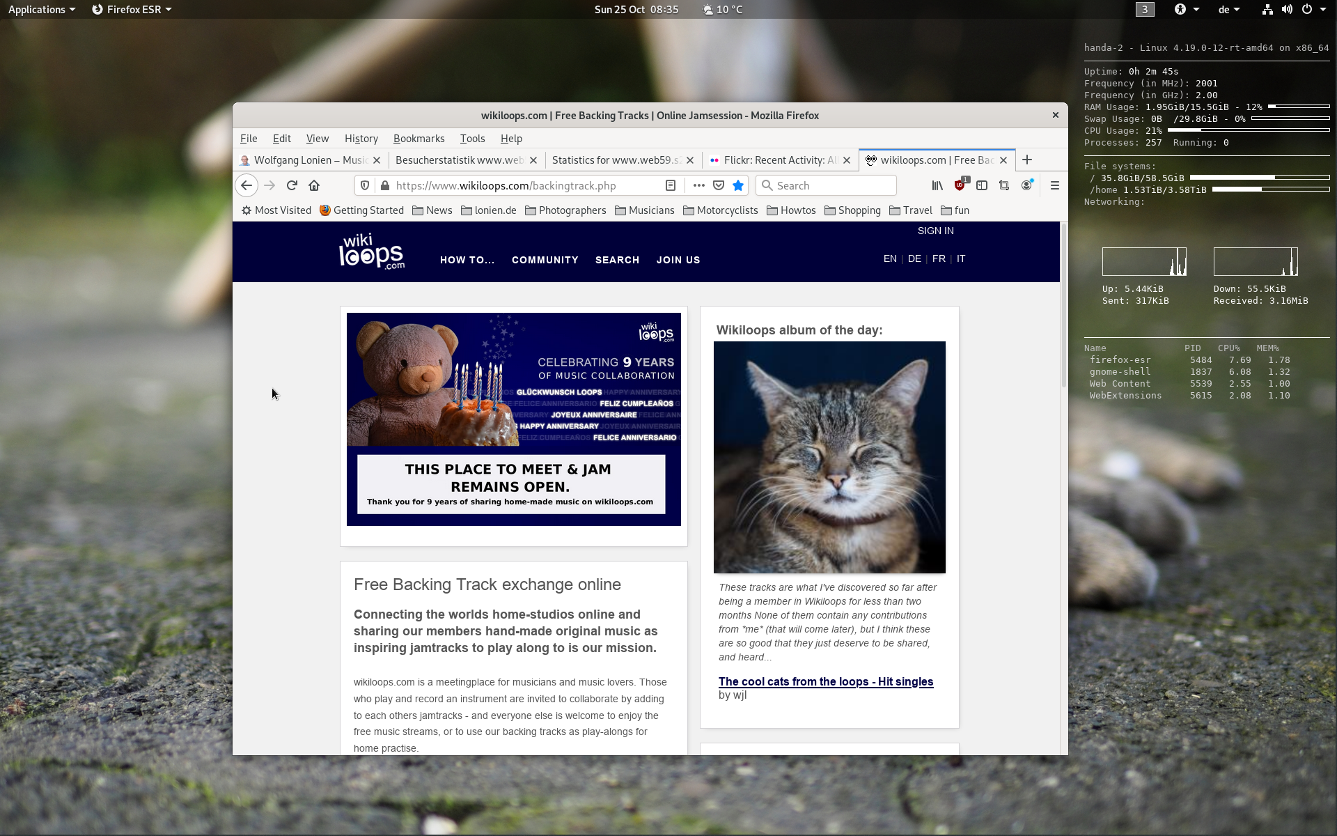Screen dimensions: 1337x836
Task: Show site security padlock info
Action: click(x=384, y=185)
